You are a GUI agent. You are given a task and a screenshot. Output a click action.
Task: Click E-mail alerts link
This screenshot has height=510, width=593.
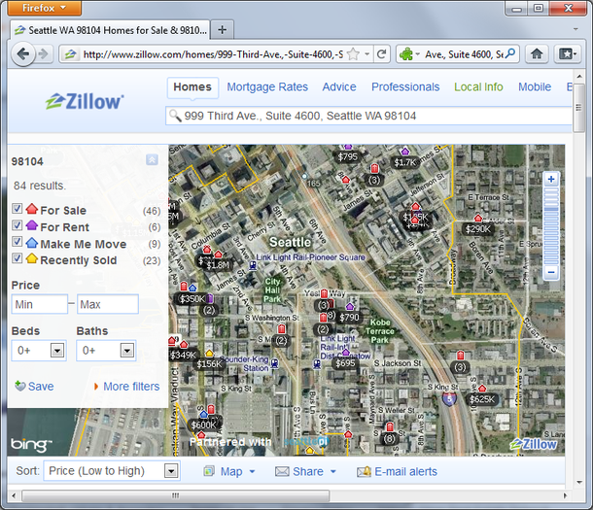point(397,471)
